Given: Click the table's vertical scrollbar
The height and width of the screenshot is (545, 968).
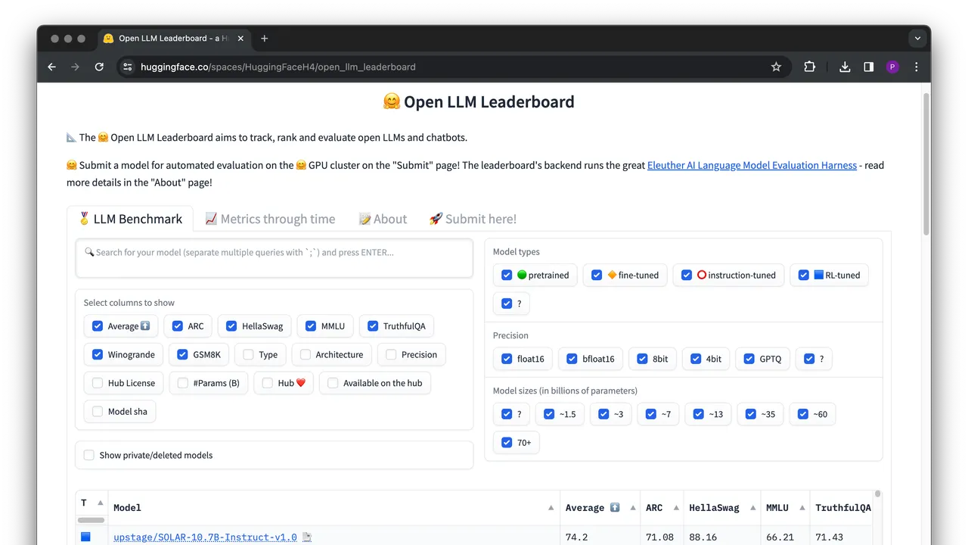Looking at the screenshot, I should click(x=878, y=495).
